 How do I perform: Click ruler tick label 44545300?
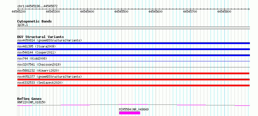click(53, 12)
